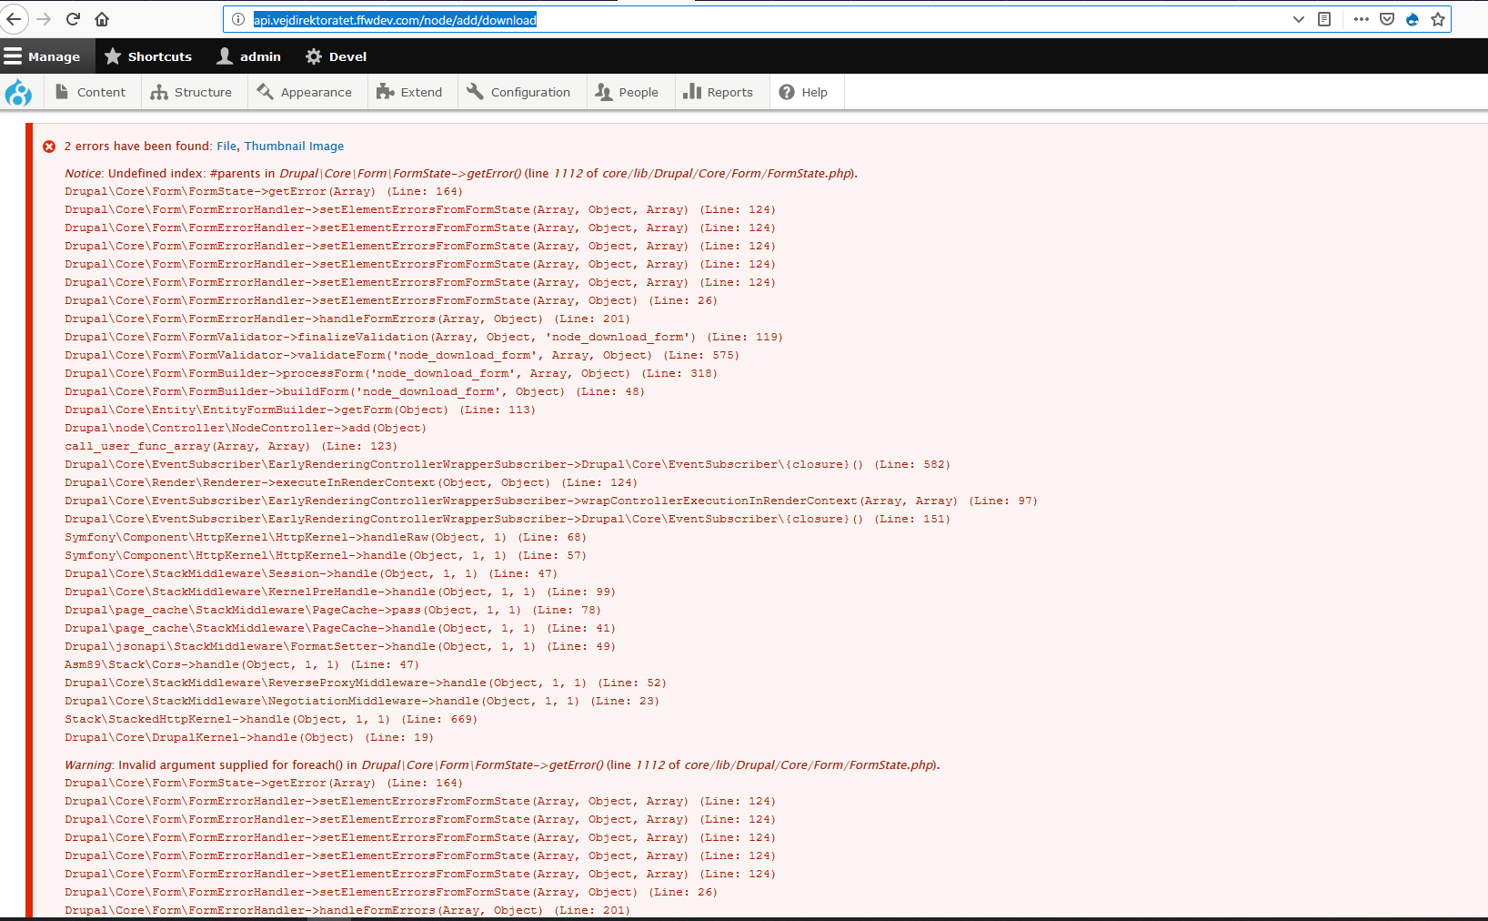Open the Devel menu
The width and height of the screenshot is (1488, 921).
336,56
